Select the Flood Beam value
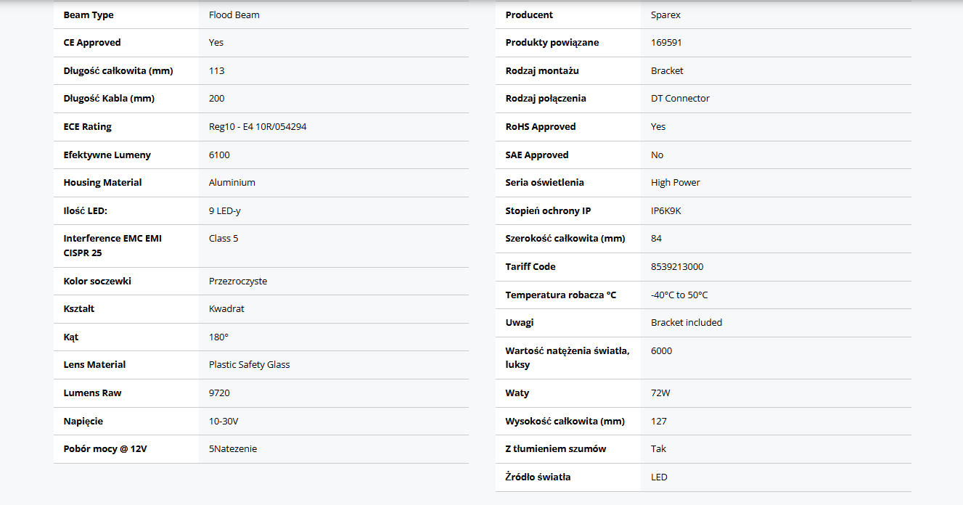The height and width of the screenshot is (505, 963). point(234,15)
